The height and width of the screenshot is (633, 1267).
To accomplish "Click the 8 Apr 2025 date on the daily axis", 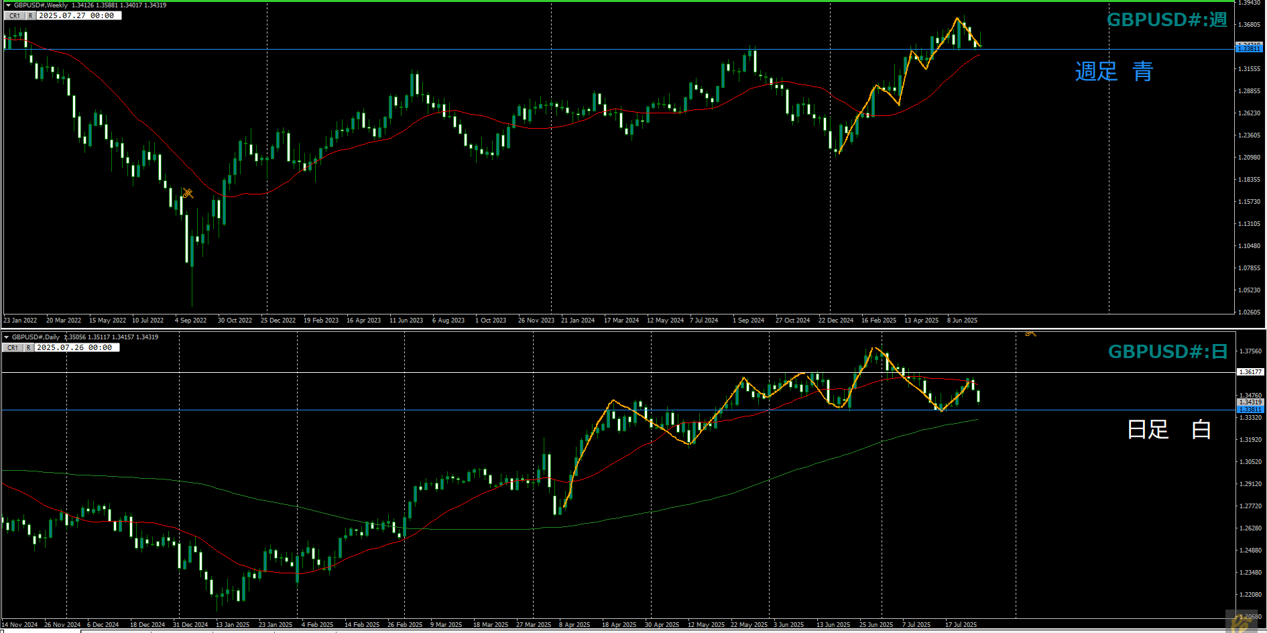I will pos(575,625).
